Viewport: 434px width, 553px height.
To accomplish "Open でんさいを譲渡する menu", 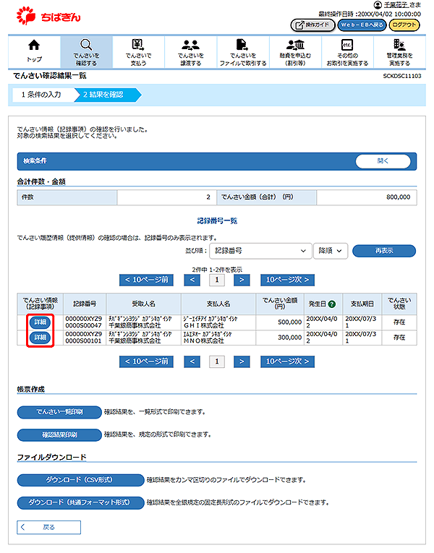I will point(190,52).
